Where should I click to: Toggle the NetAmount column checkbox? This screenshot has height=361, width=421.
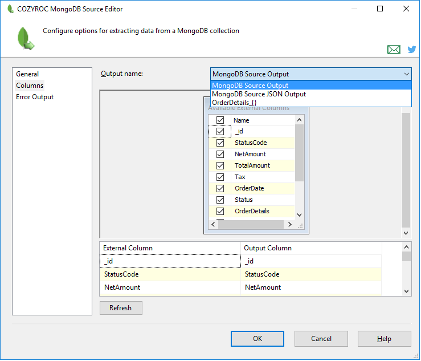[220, 155]
